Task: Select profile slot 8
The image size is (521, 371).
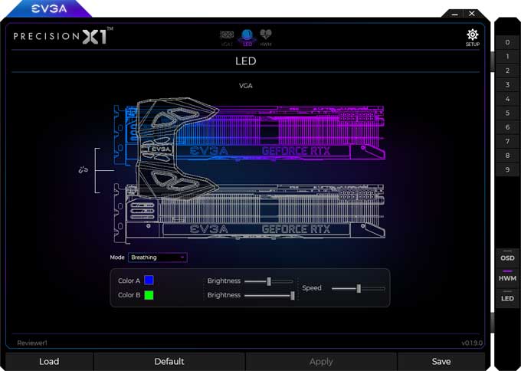Action: click(507, 156)
